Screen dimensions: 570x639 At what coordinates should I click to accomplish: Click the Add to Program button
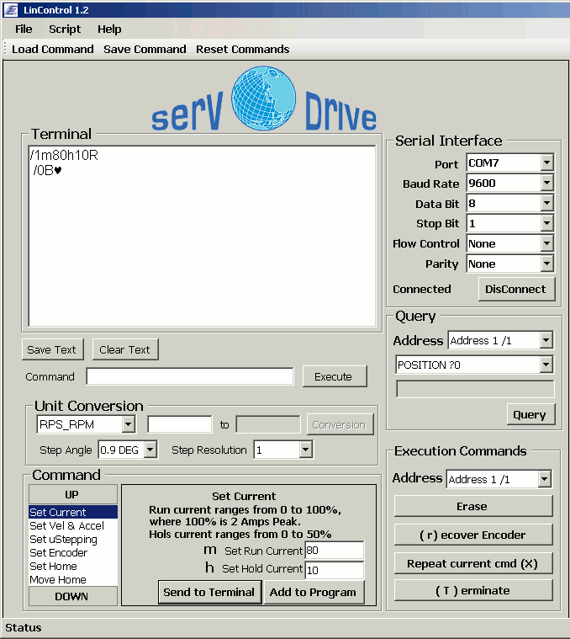314,592
